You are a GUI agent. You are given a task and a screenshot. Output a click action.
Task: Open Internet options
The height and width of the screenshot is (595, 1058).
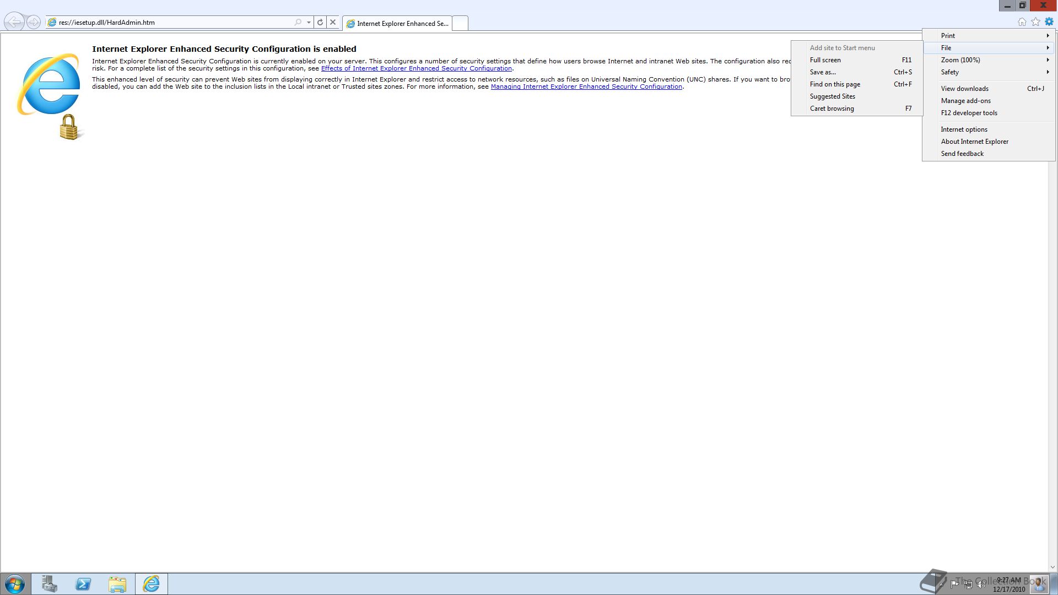pyautogui.click(x=989, y=129)
